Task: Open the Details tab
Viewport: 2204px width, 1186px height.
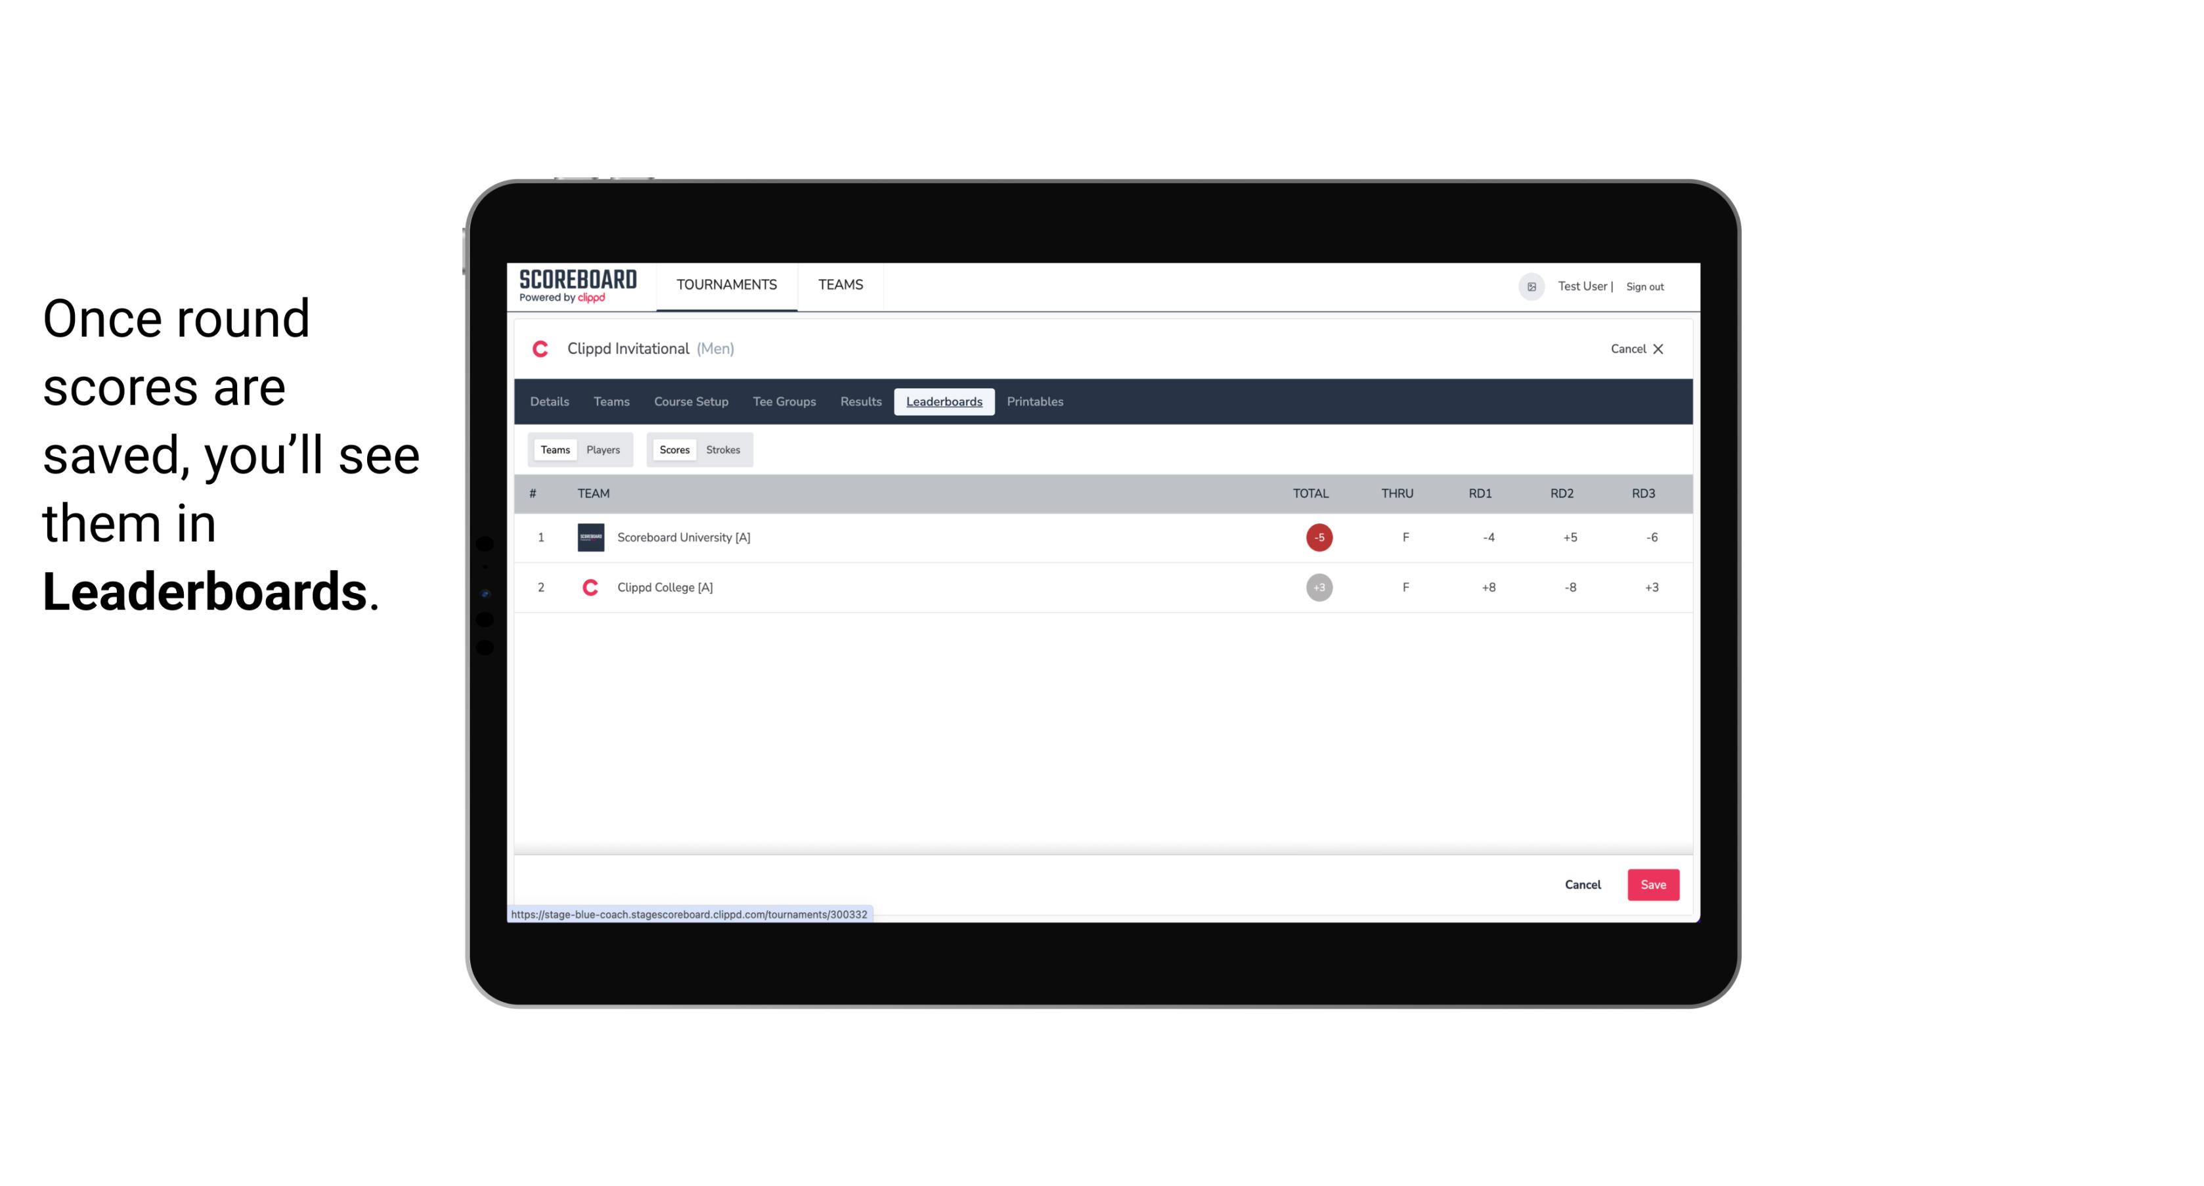Action: click(x=548, y=402)
